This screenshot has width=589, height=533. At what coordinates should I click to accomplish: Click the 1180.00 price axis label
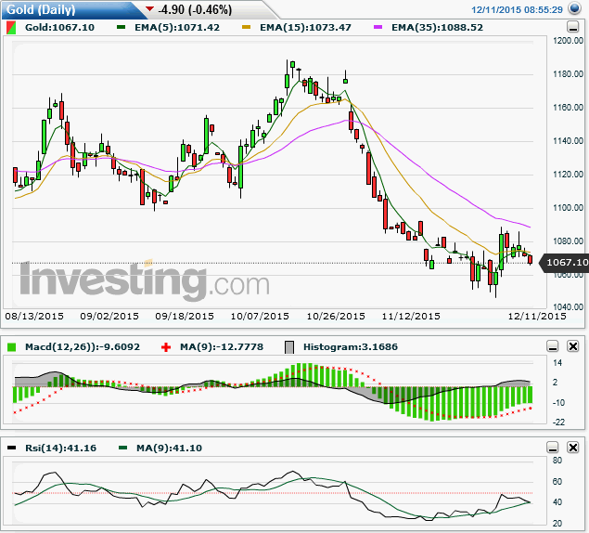tap(568, 74)
